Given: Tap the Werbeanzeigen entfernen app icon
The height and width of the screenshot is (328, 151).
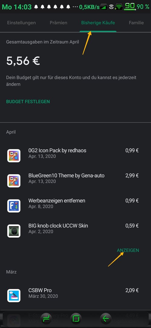Looking at the screenshot, I should click(14, 206).
